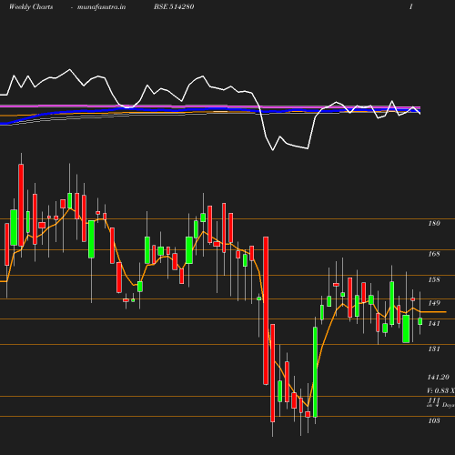Click the current price 141.20 label

coord(439,377)
